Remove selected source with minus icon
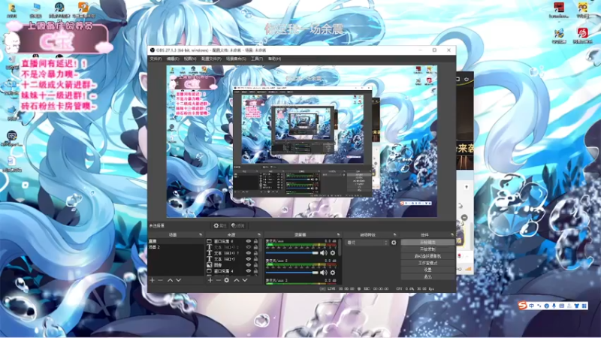The height and width of the screenshot is (338, 601). pyautogui.click(x=218, y=280)
